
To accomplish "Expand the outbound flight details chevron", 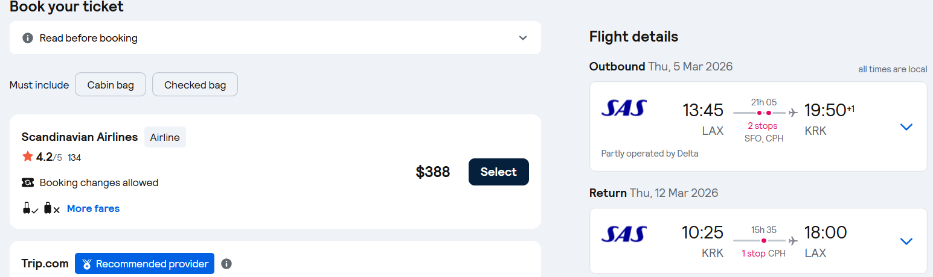I will (x=906, y=127).
